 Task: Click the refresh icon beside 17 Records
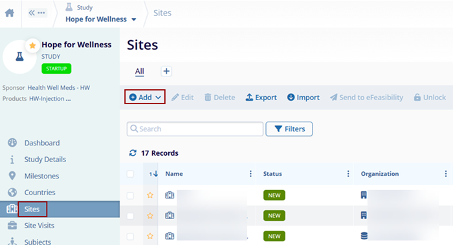(x=133, y=153)
